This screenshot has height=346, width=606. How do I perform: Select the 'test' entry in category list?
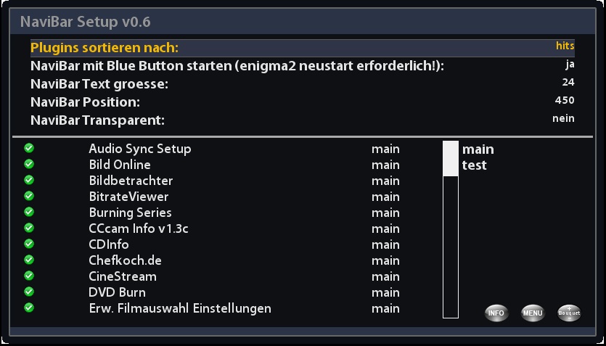click(474, 165)
